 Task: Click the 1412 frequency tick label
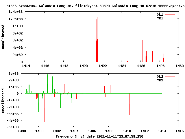pos(145,131)
